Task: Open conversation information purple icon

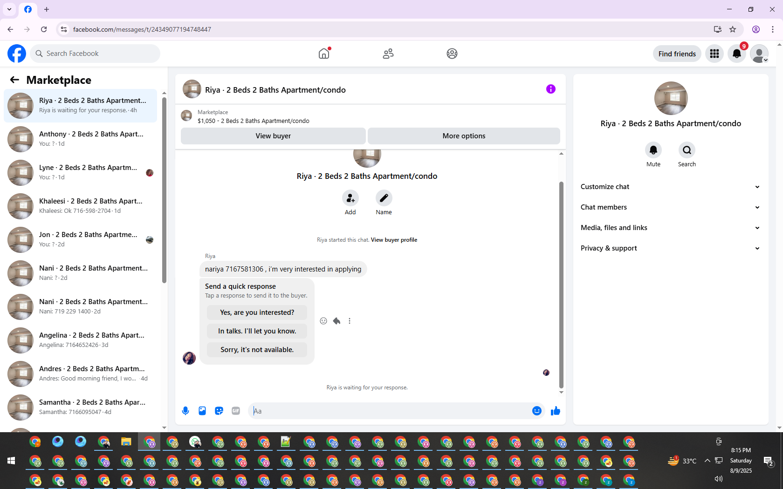Action: tap(551, 89)
